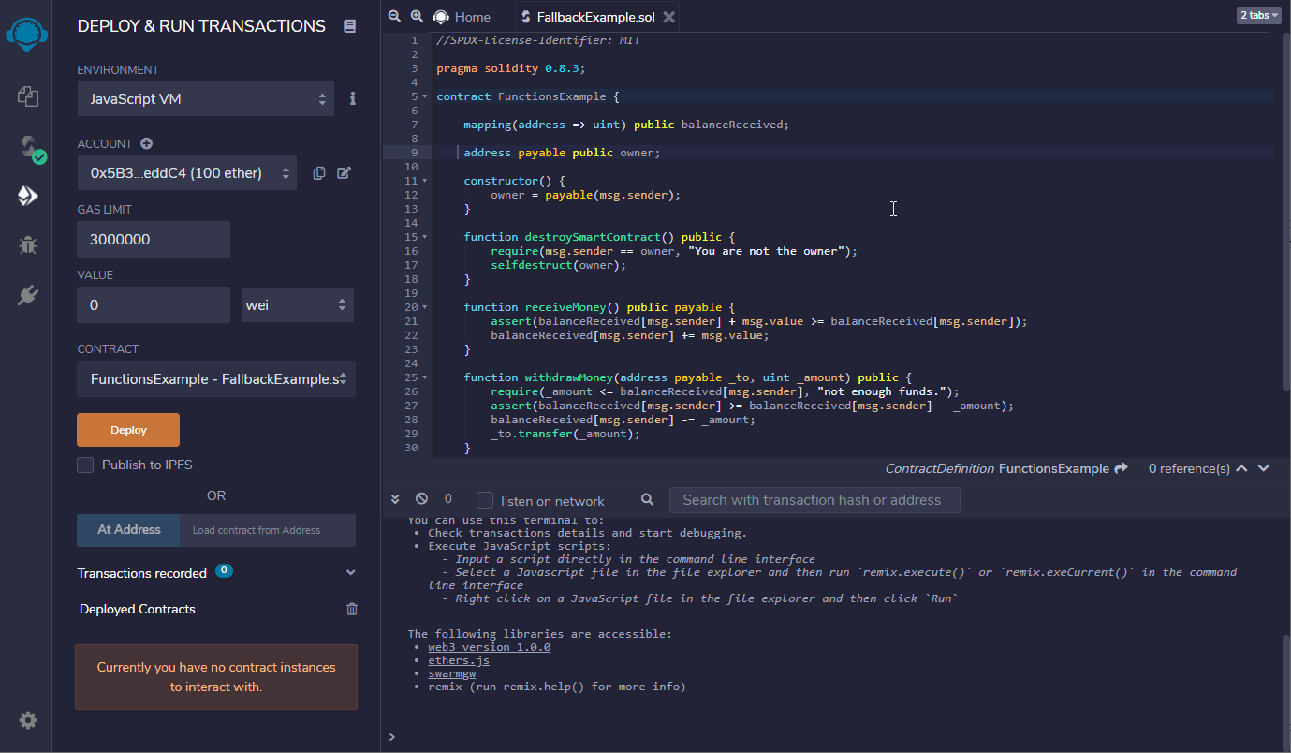This screenshot has width=1291, height=753.
Task: Jump to definition arrow icon for FunctionsExample
Action: (x=1122, y=468)
